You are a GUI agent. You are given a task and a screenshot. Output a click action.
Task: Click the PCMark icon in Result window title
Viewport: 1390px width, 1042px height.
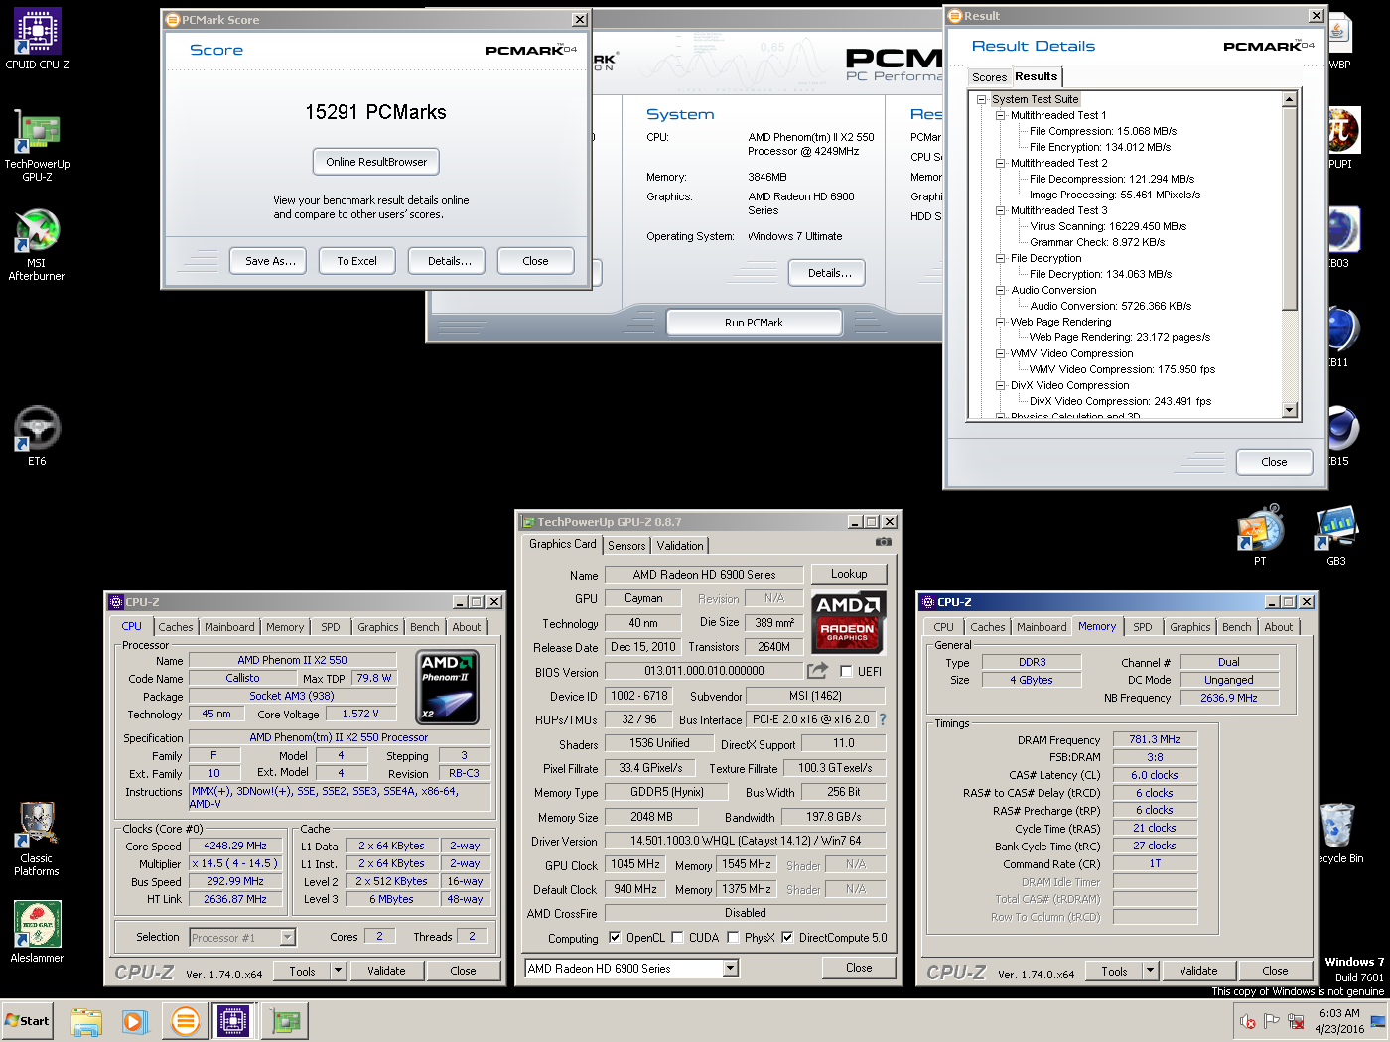click(x=955, y=16)
